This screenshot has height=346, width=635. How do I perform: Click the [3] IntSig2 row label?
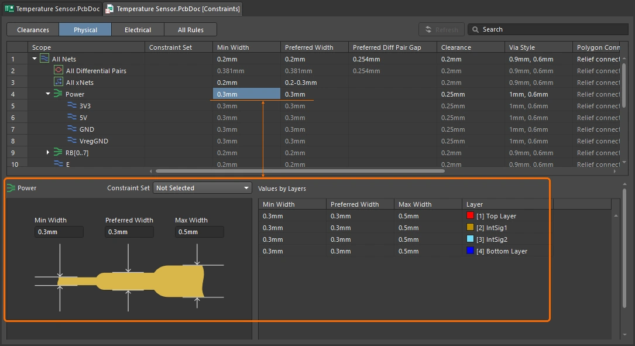(492, 239)
